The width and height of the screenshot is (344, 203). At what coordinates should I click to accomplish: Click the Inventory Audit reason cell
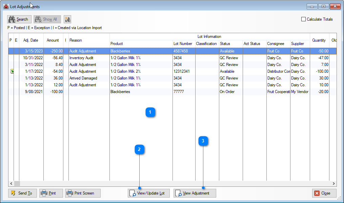[x=89, y=58]
